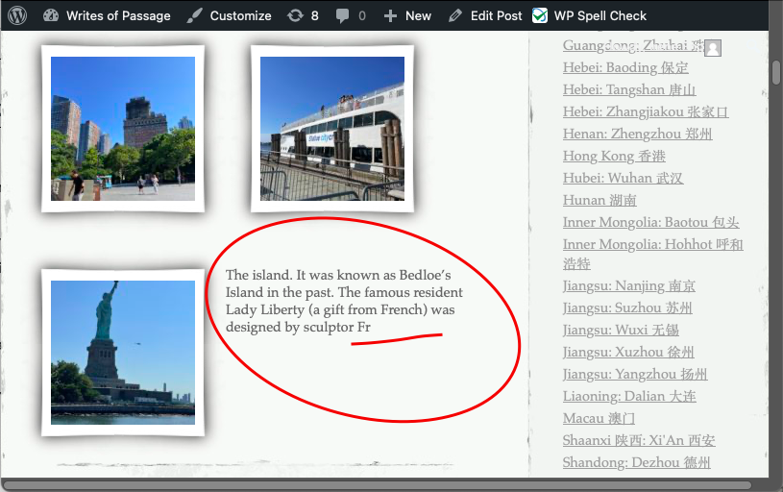Open the city skyline photo thumbnail
This screenshot has width=783, height=492.
point(123,128)
